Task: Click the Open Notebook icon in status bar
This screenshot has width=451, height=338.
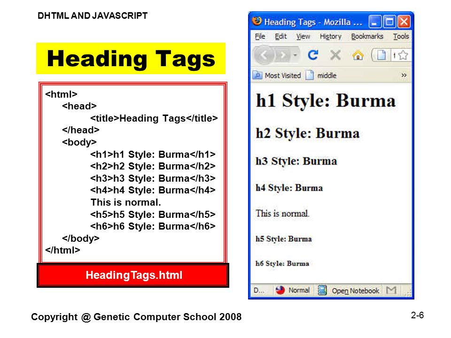Action: click(x=322, y=290)
